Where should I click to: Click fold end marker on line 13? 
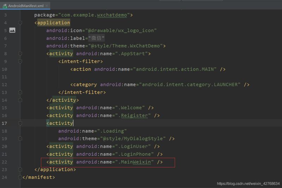pyautogui.click(x=20, y=92)
